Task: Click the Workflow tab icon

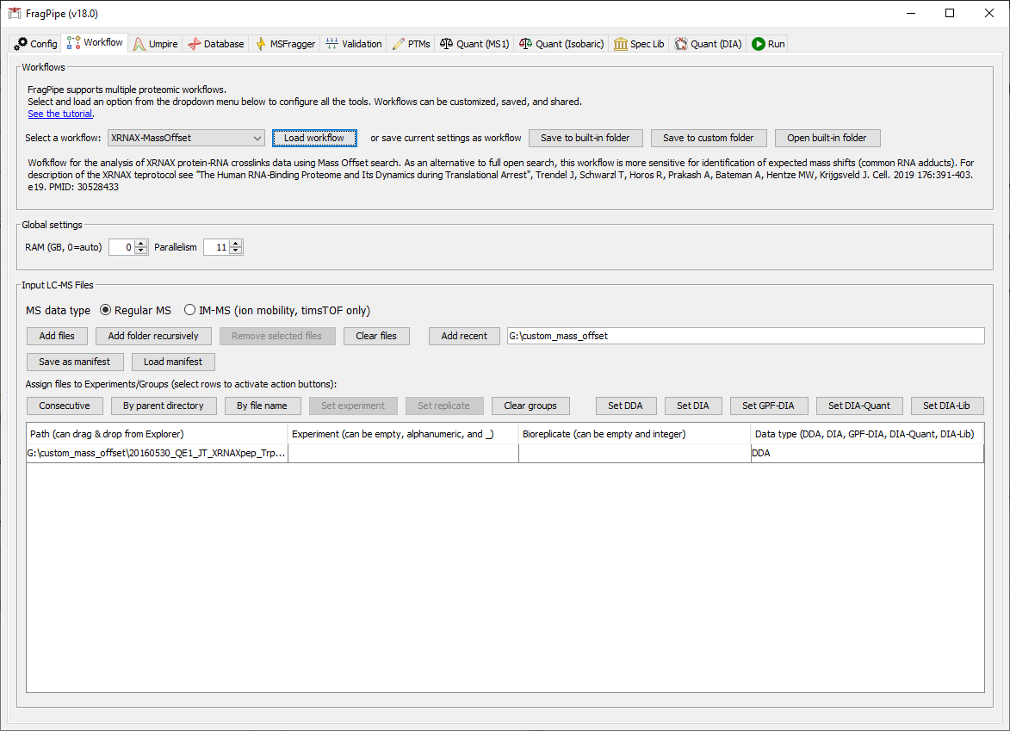Action: click(73, 42)
